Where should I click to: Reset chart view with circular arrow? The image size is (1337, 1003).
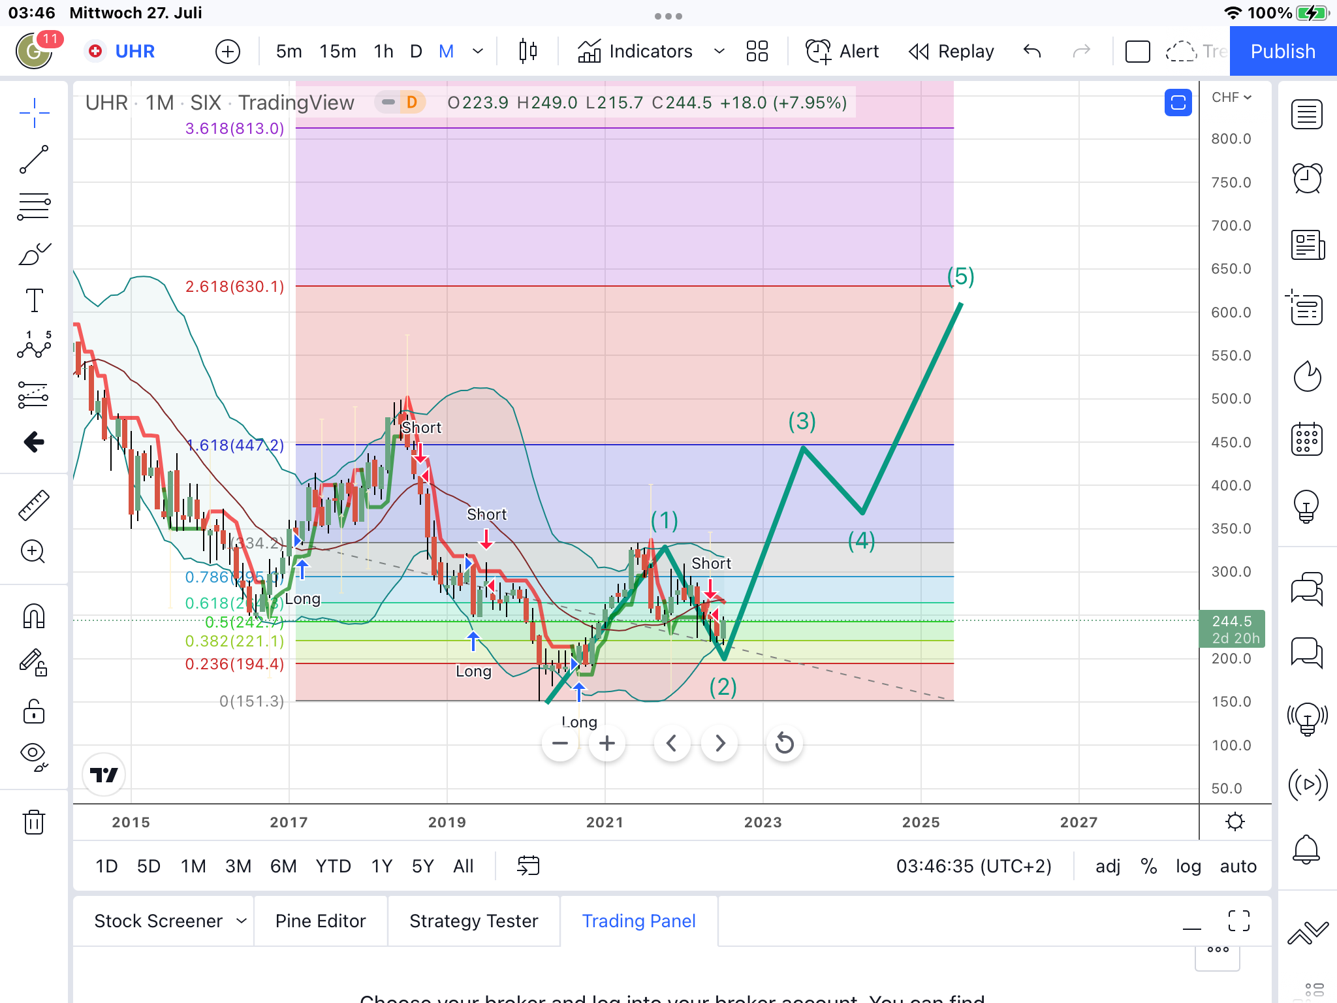(x=785, y=743)
